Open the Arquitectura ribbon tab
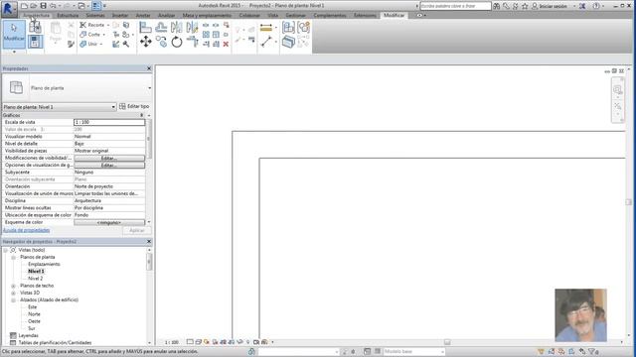 [37, 16]
